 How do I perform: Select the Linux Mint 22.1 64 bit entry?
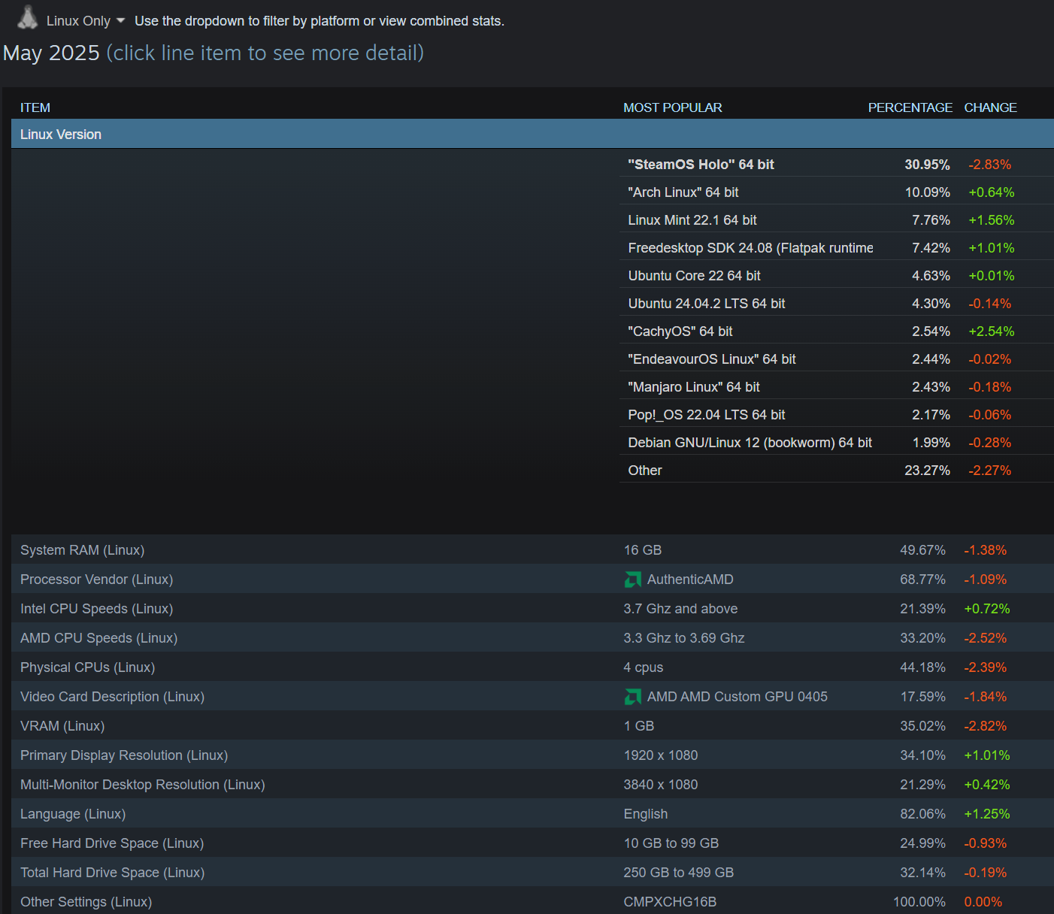tap(837, 219)
